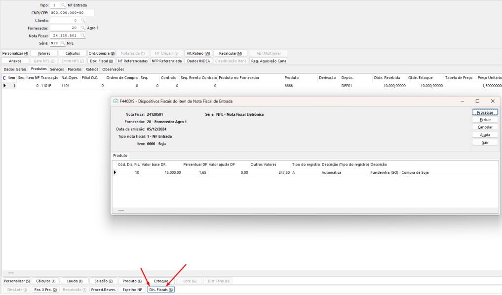Click the lookup magnifier beside Série field
Screen dimensions: 502x295
63,43
